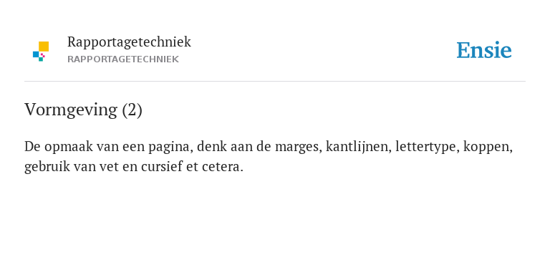
Task: Click the yellow square in the logo
Action: (44, 47)
